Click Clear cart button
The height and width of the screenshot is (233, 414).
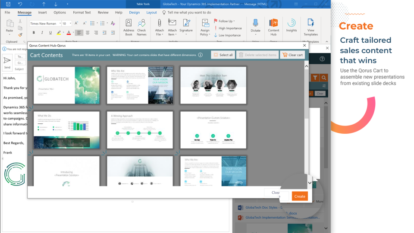tap(292, 55)
